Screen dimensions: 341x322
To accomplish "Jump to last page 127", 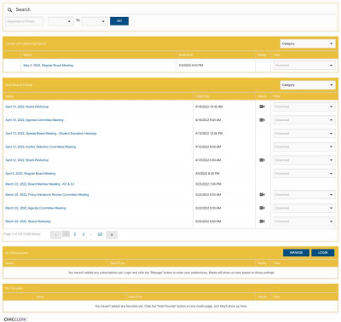I will tap(100, 234).
